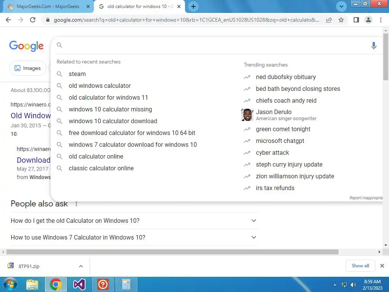The height and width of the screenshot is (292, 389).
Task: Open trending 'microsoft chatgpt'
Action: click(x=280, y=141)
